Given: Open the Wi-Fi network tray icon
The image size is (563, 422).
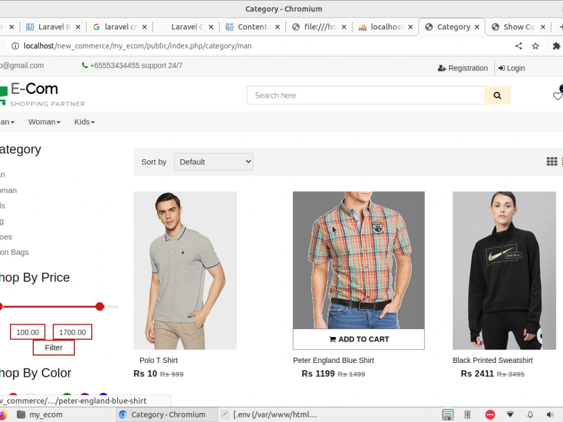Looking at the screenshot, I should [x=510, y=415].
